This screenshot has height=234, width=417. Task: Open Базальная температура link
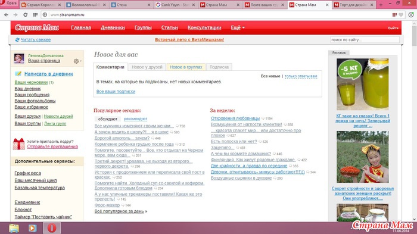[40, 188]
